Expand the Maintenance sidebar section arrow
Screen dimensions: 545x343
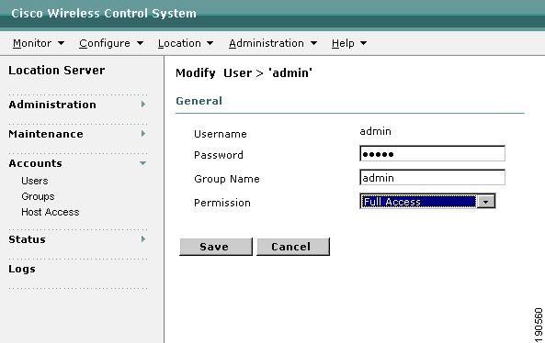pos(142,134)
